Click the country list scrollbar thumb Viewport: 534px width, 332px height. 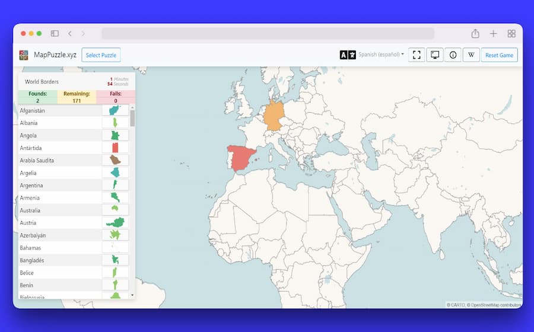pyautogui.click(x=132, y=118)
